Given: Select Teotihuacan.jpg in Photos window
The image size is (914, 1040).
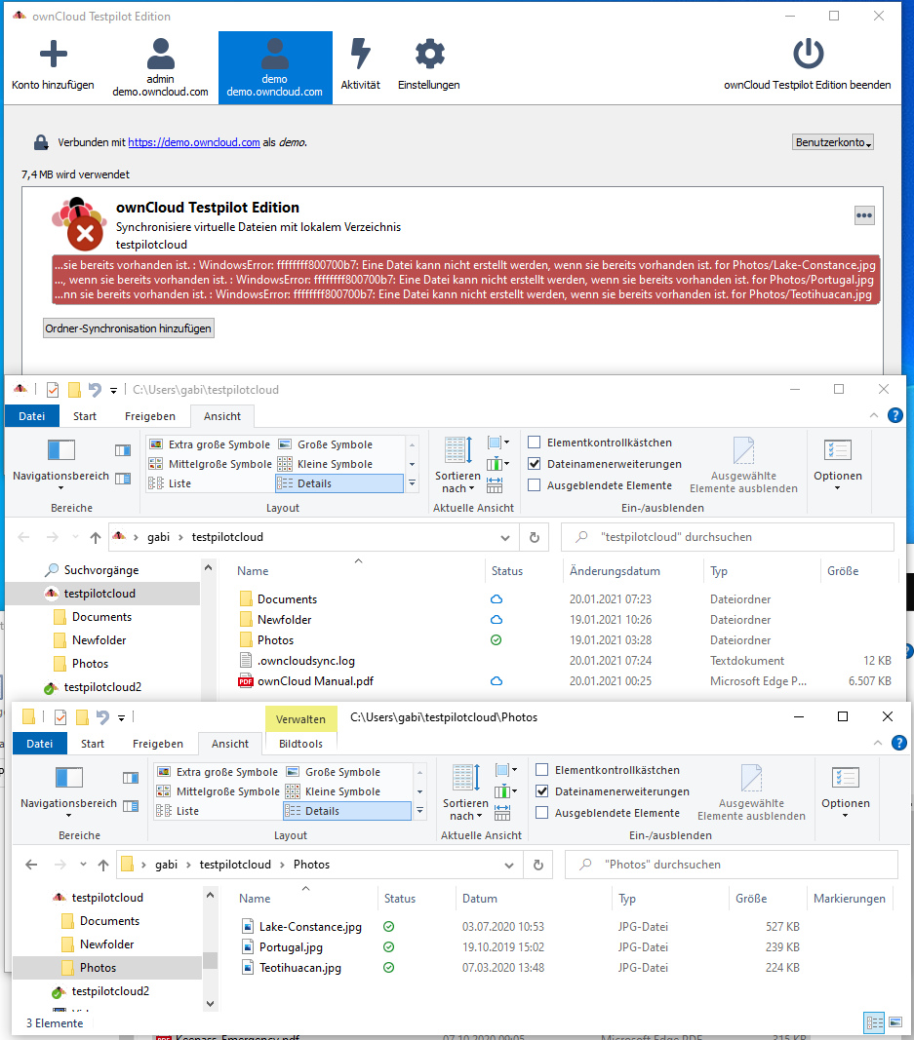Looking at the screenshot, I should [x=300, y=968].
